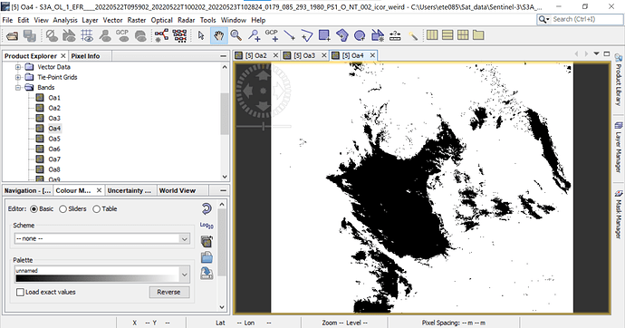625x328 pixels.
Task: Tile windows horizontally
Action: [432, 35]
